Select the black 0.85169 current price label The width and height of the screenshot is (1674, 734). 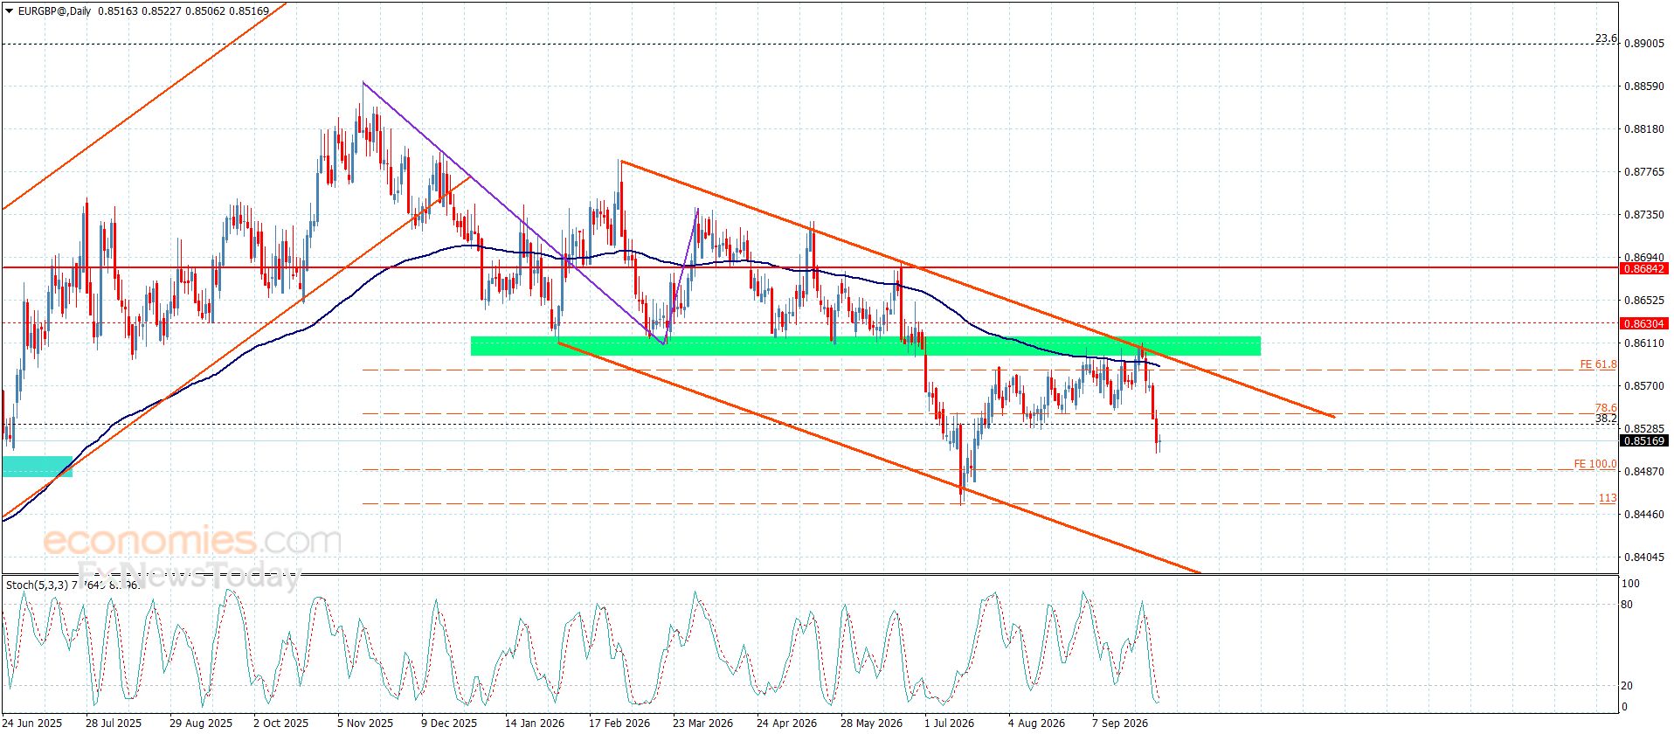(x=1645, y=441)
